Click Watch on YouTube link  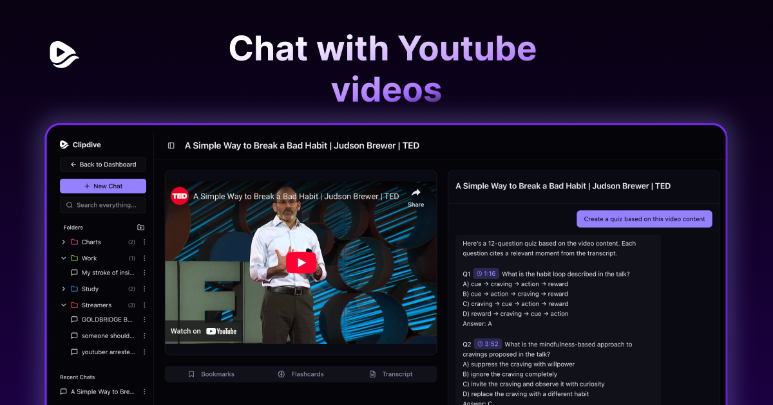204,331
